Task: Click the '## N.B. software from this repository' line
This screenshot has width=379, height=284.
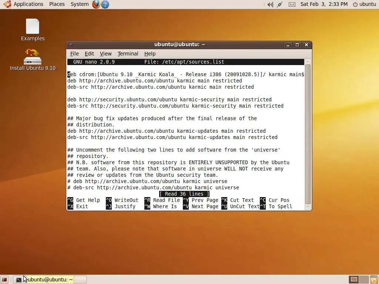Action: pos(178,162)
